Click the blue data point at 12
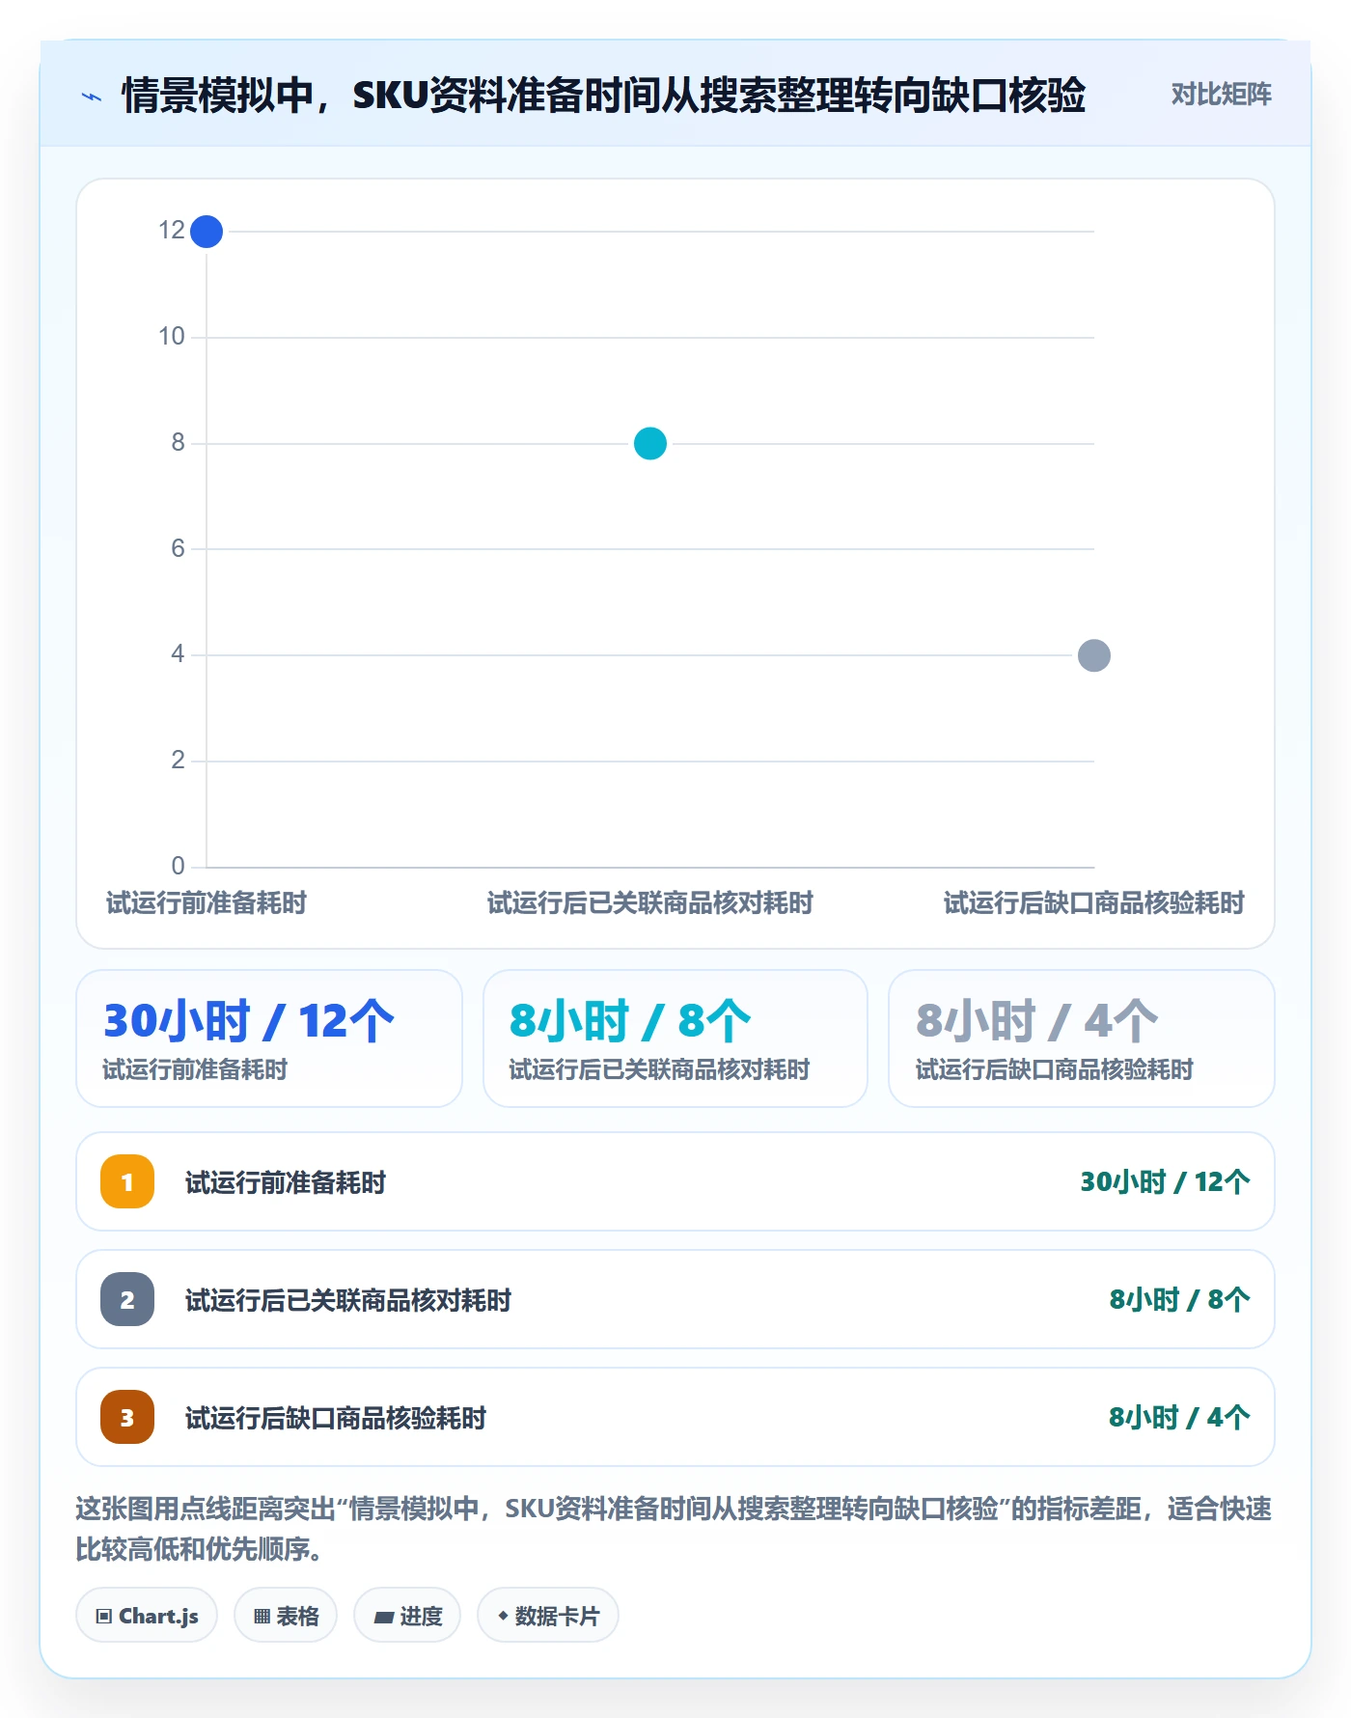This screenshot has width=1351, height=1718. [x=207, y=232]
